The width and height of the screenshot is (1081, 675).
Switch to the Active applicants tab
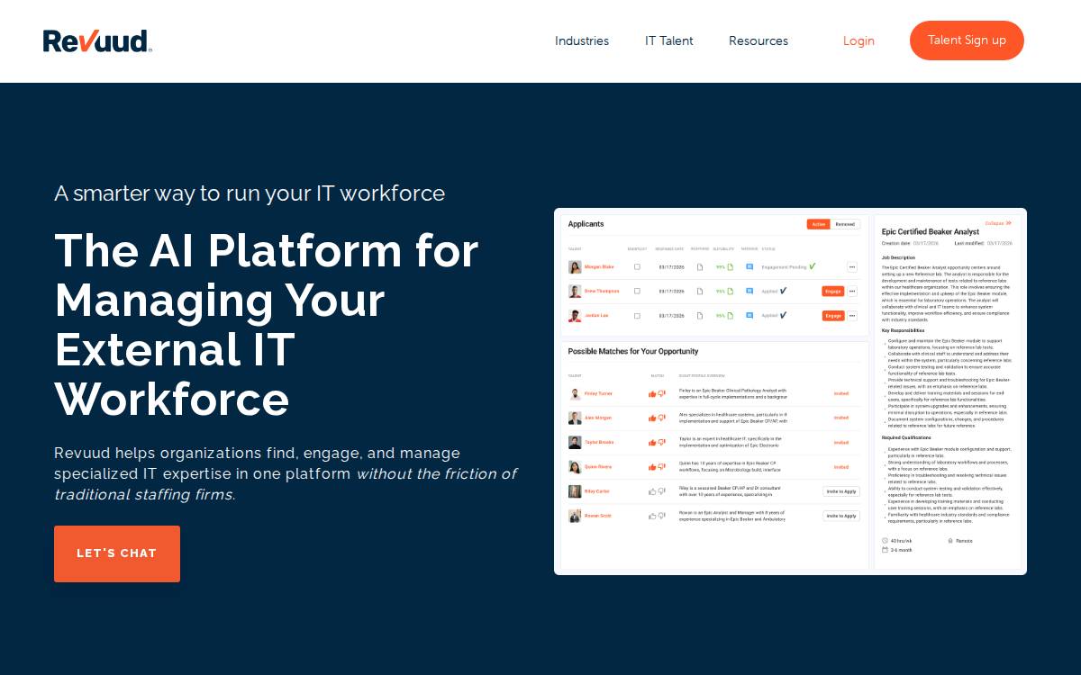[818, 224]
